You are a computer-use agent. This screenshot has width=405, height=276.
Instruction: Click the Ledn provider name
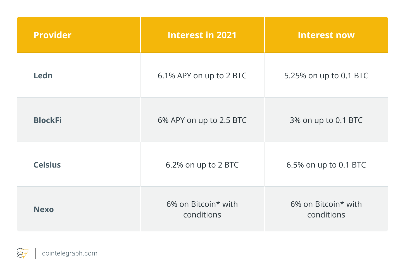tap(43, 76)
